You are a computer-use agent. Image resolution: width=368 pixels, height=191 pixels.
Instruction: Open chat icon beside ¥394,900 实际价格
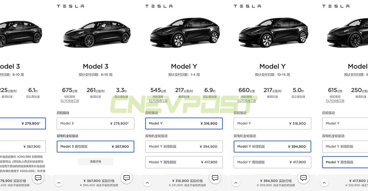point(303,178)
